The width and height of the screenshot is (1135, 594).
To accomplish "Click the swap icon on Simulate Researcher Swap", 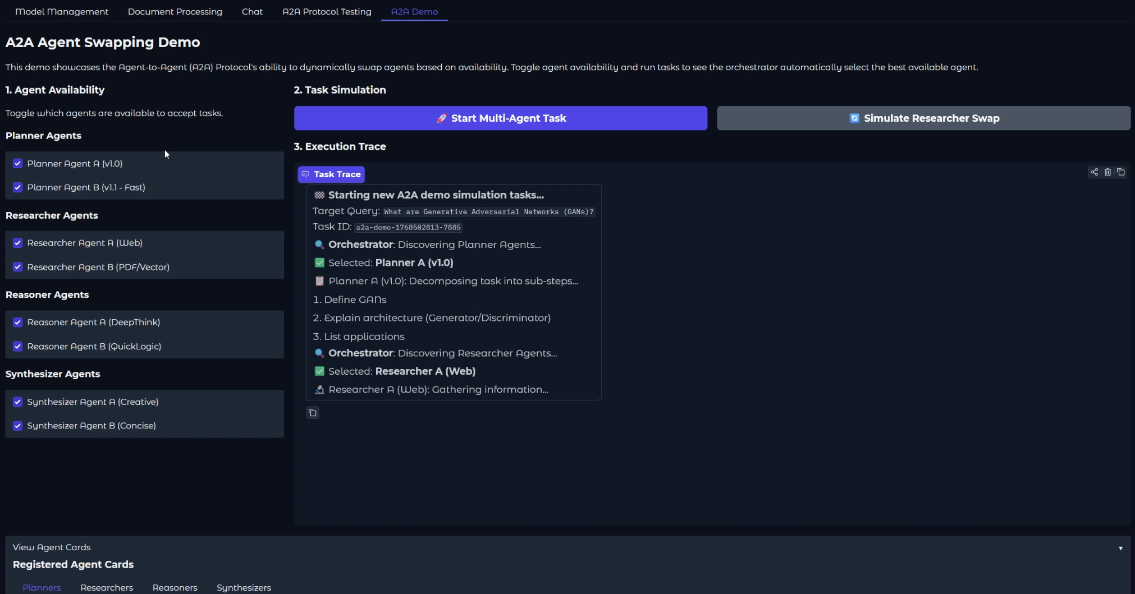I will (x=854, y=118).
